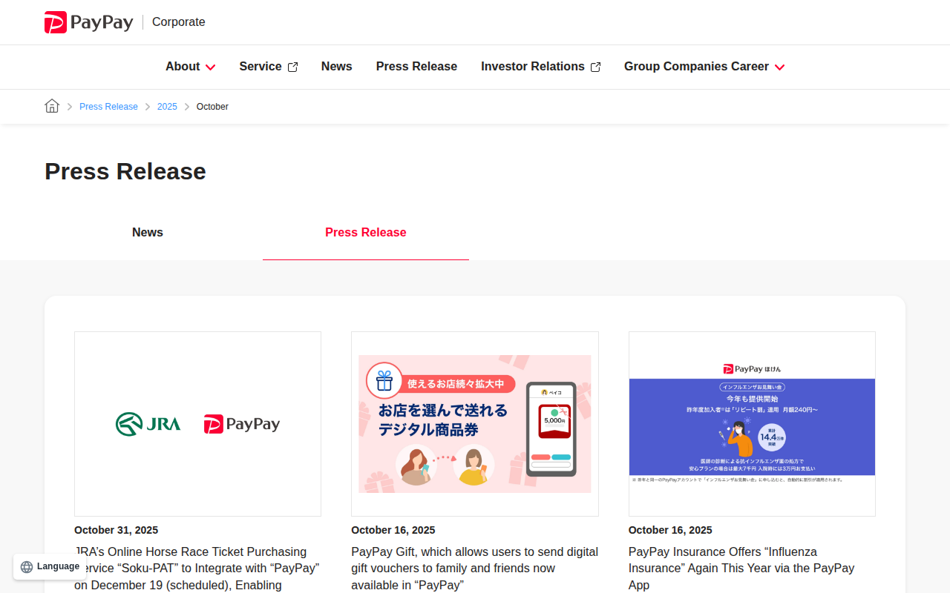Open PayPay Gift digital vouchers headline

(x=475, y=569)
